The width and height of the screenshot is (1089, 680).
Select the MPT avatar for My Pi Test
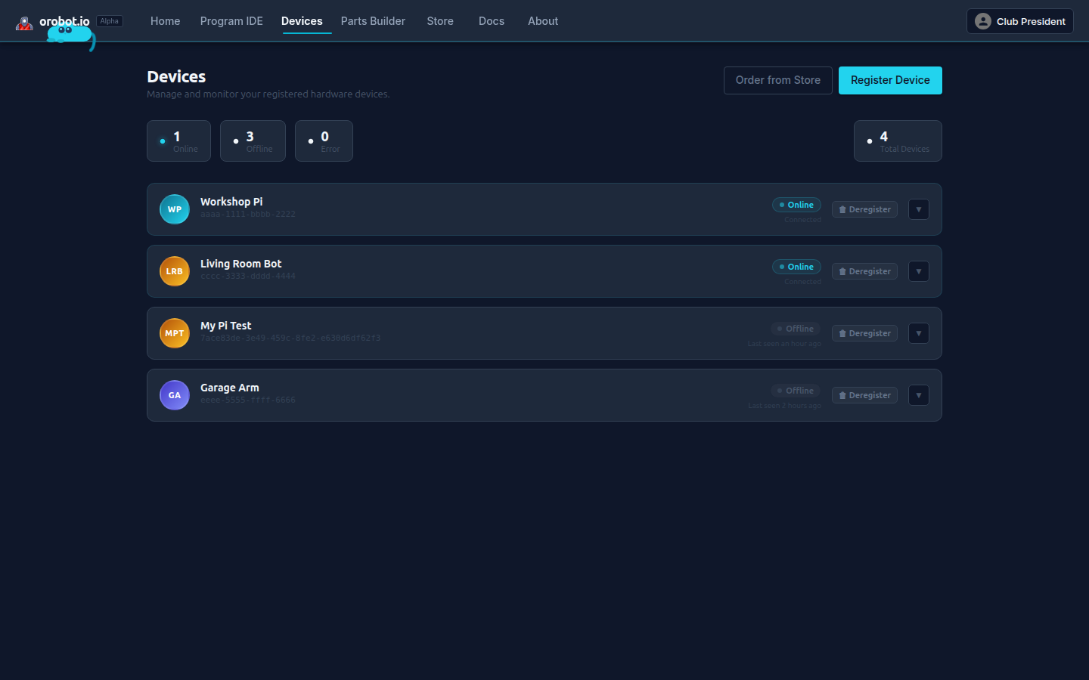pyautogui.click(x=175, y=333)
